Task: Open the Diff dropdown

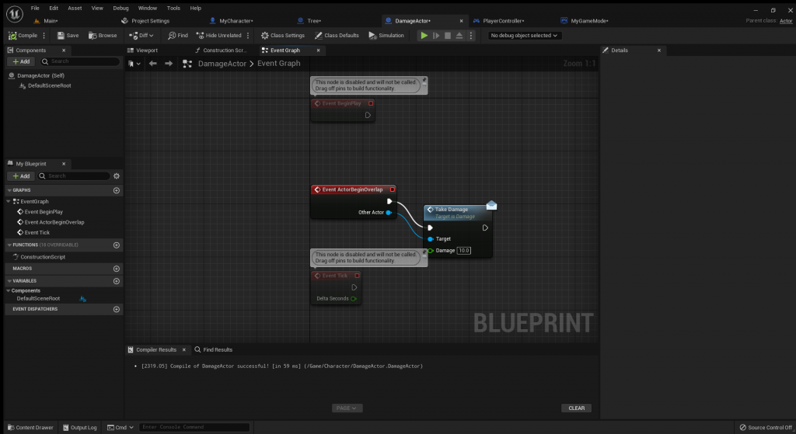Action: (x=141, y=36)
